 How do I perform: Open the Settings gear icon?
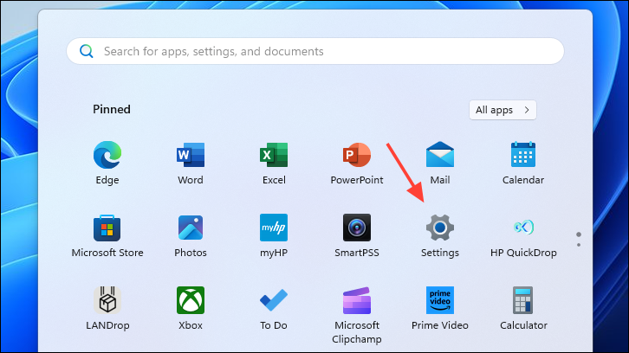(x=440, y=228)
